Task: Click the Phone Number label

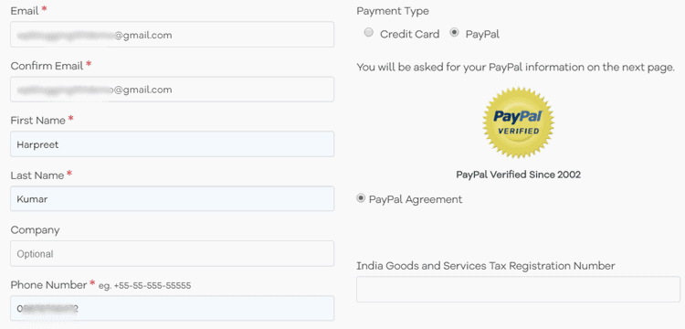Action: pos(49,285)
